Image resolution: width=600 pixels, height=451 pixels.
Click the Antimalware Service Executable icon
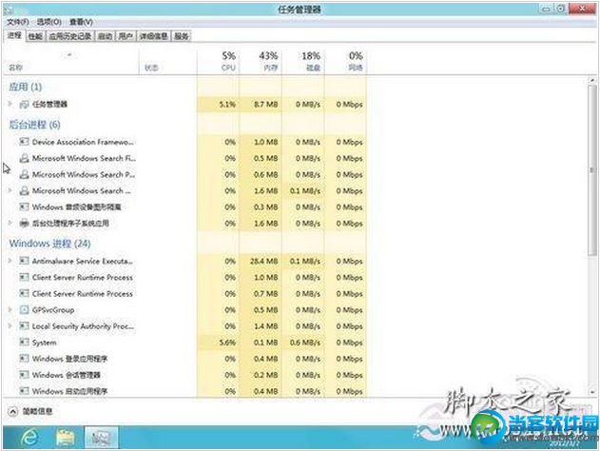[24, 261]
